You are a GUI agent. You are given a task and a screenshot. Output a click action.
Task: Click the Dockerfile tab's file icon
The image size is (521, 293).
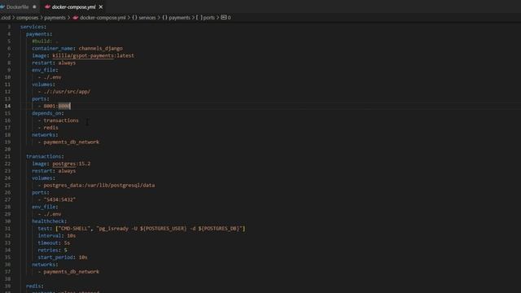2,7
